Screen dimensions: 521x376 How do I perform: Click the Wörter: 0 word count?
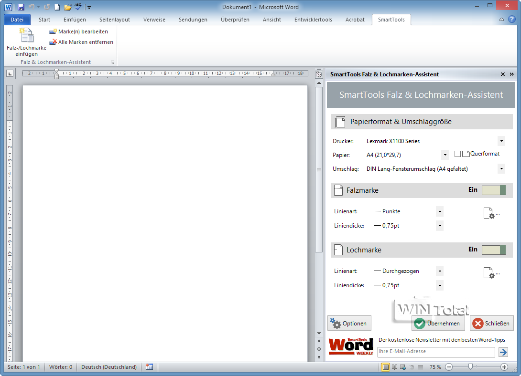61,367
